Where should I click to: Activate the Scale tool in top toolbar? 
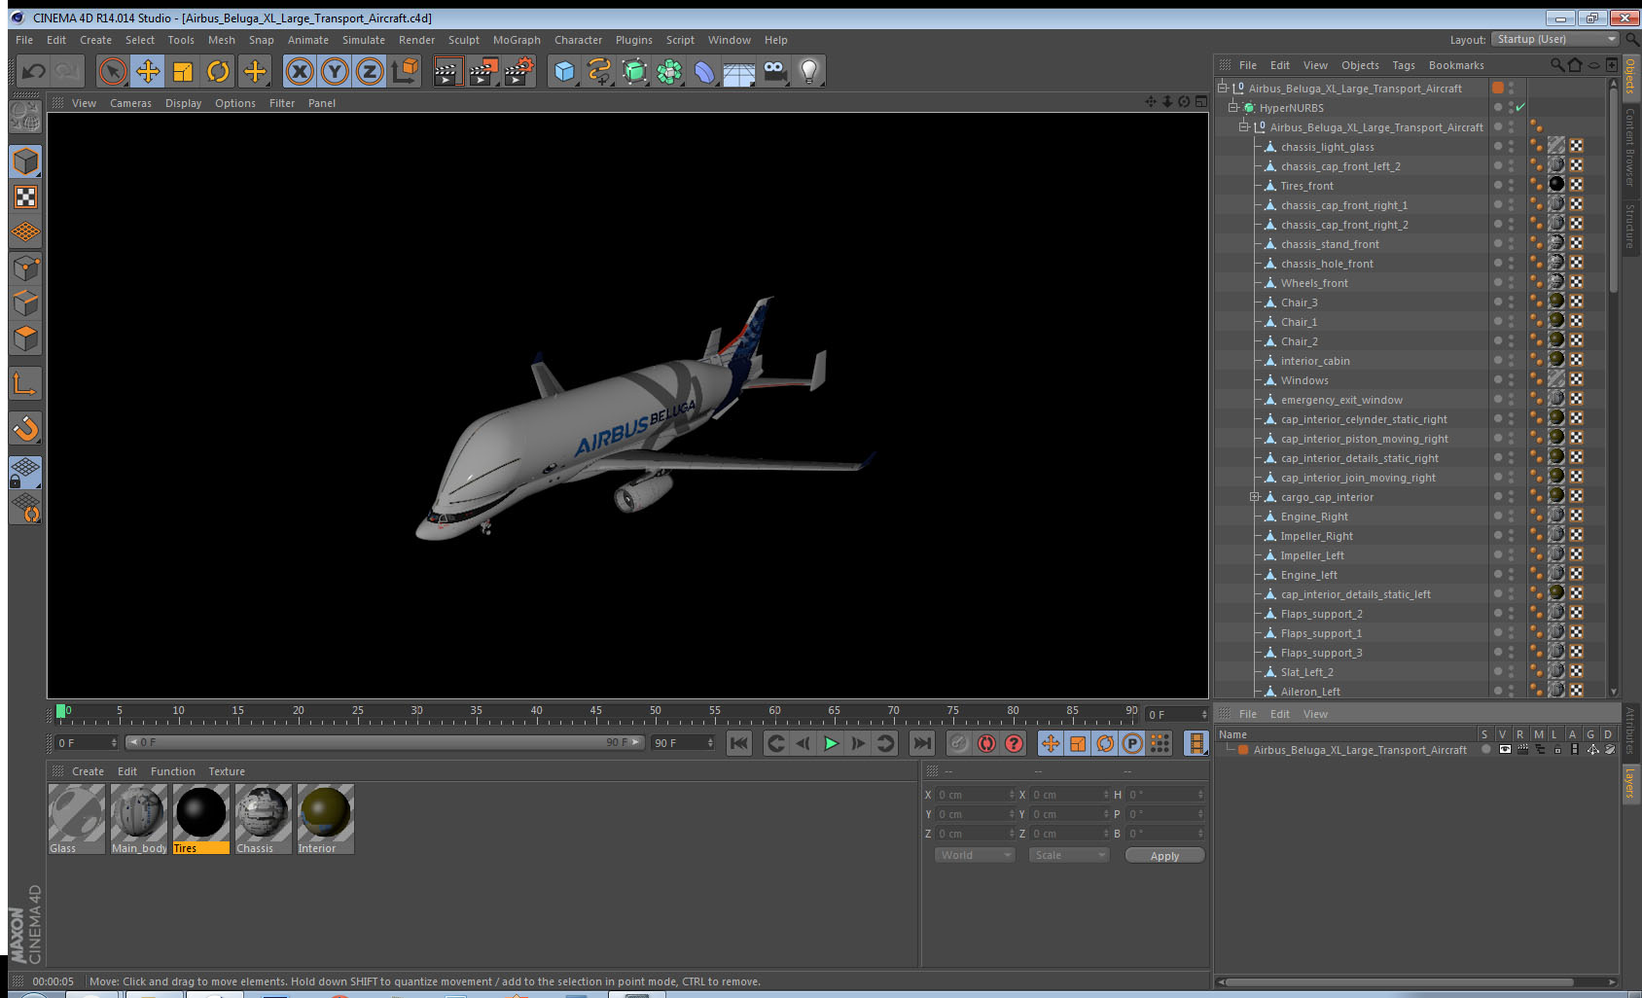point(183,71)
